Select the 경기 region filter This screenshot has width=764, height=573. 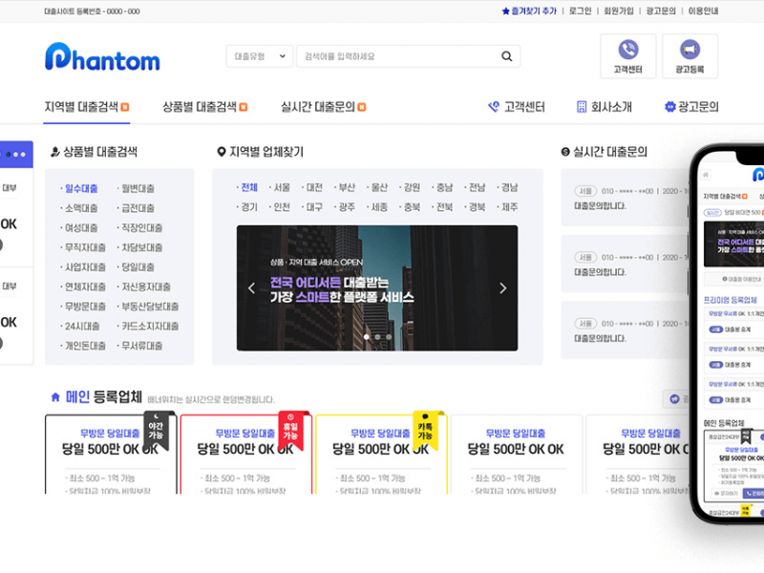pos(249,207)
